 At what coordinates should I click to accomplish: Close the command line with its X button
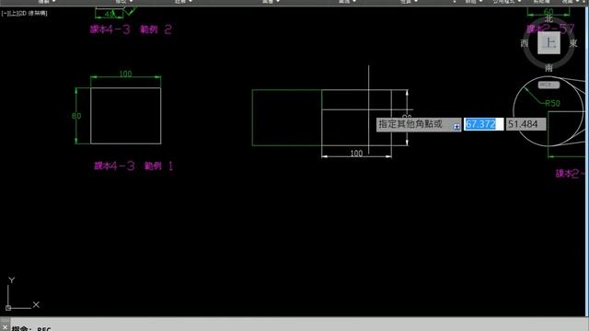5,327
